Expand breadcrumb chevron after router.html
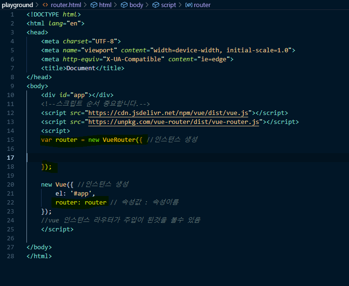Screen dimensions: 349x286 (x=85, y=5)
